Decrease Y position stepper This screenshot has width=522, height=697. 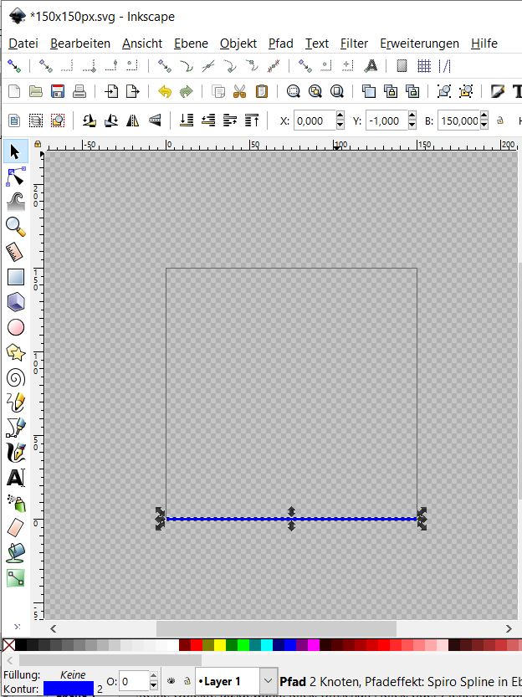click(x=412, y=125)
